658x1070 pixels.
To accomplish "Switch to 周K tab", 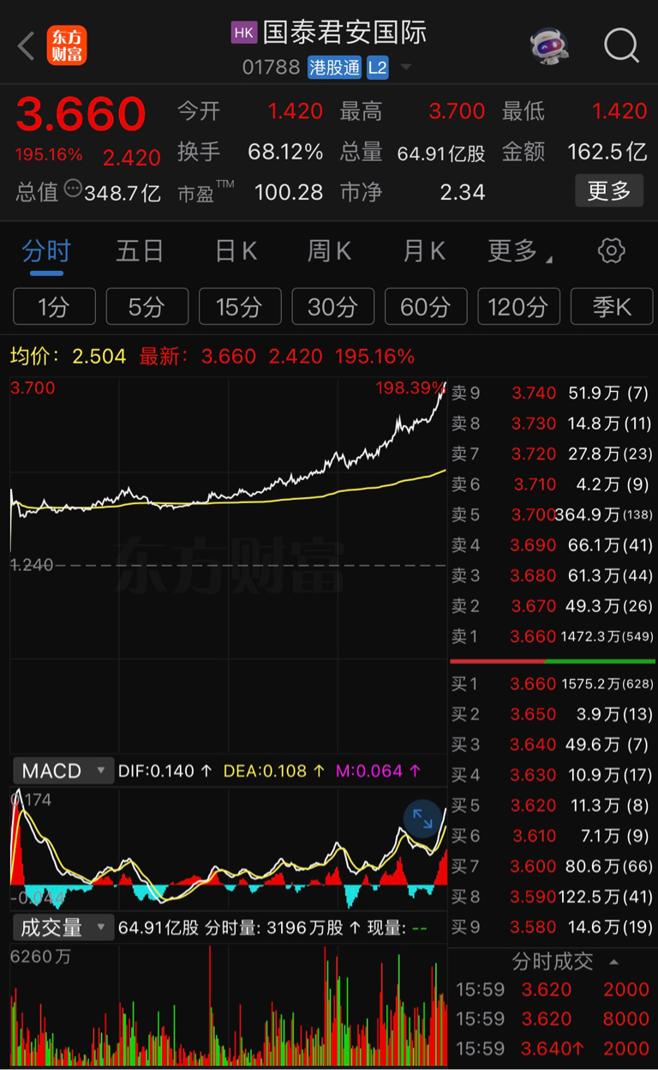I will pos(330,251).
